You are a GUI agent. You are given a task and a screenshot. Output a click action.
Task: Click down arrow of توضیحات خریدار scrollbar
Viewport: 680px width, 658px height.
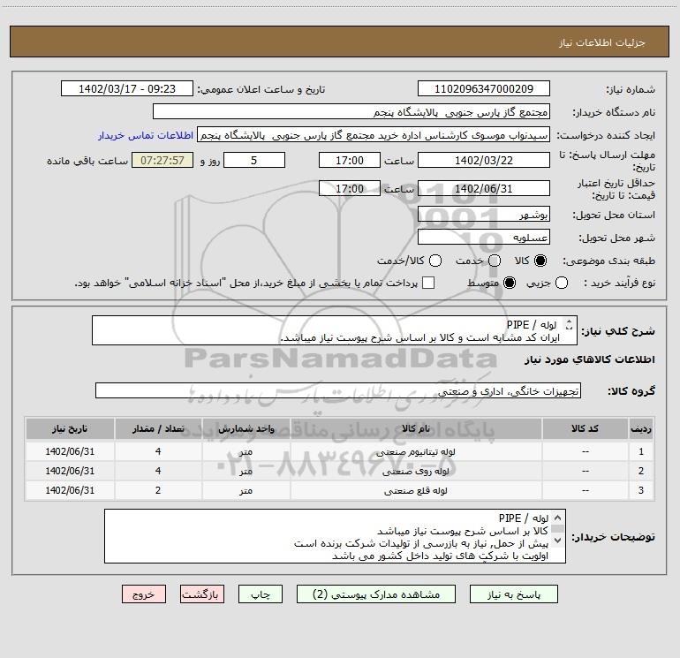tap(558, 541)
